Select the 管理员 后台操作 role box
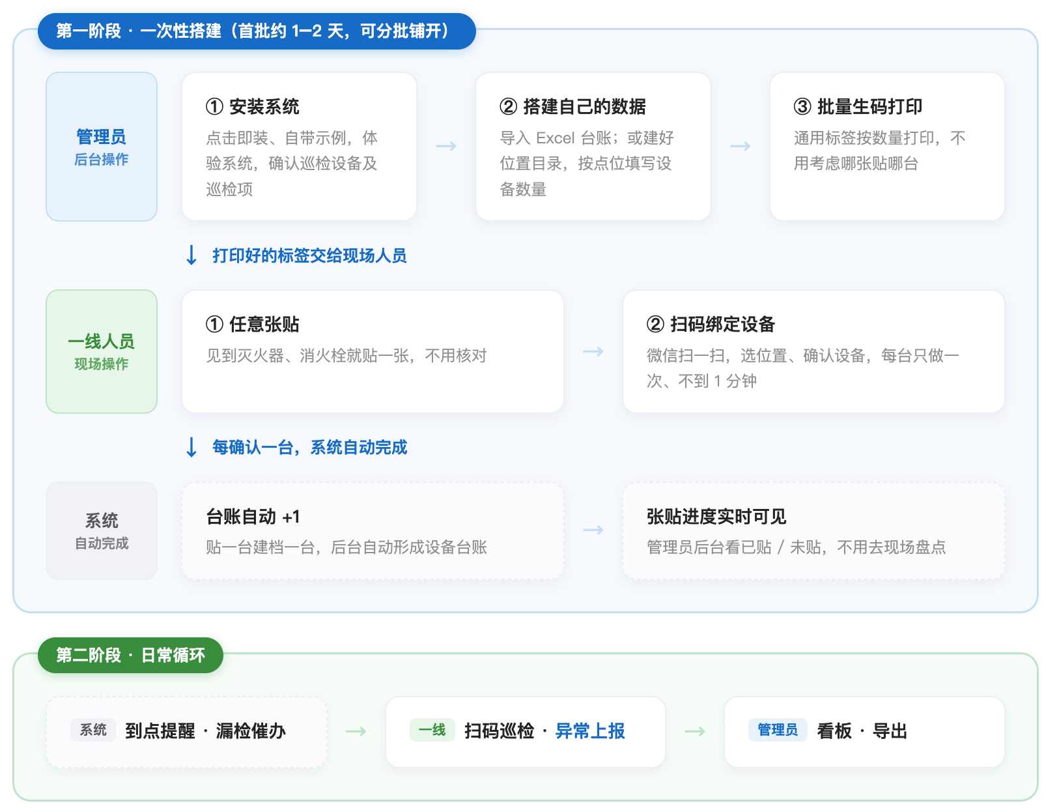 tap(102, 147)
